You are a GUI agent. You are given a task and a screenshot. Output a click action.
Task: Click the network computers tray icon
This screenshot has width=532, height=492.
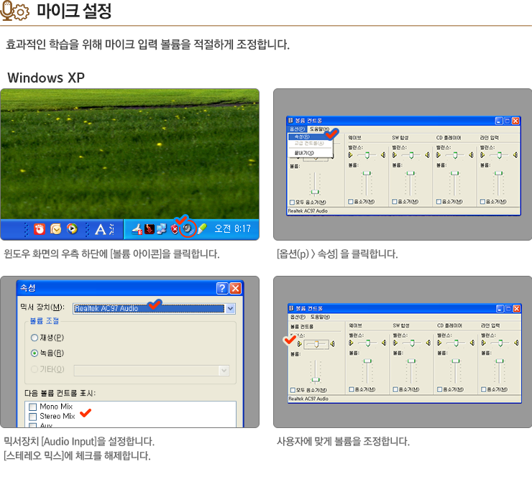pyautogui.click(x=162, y=229)
